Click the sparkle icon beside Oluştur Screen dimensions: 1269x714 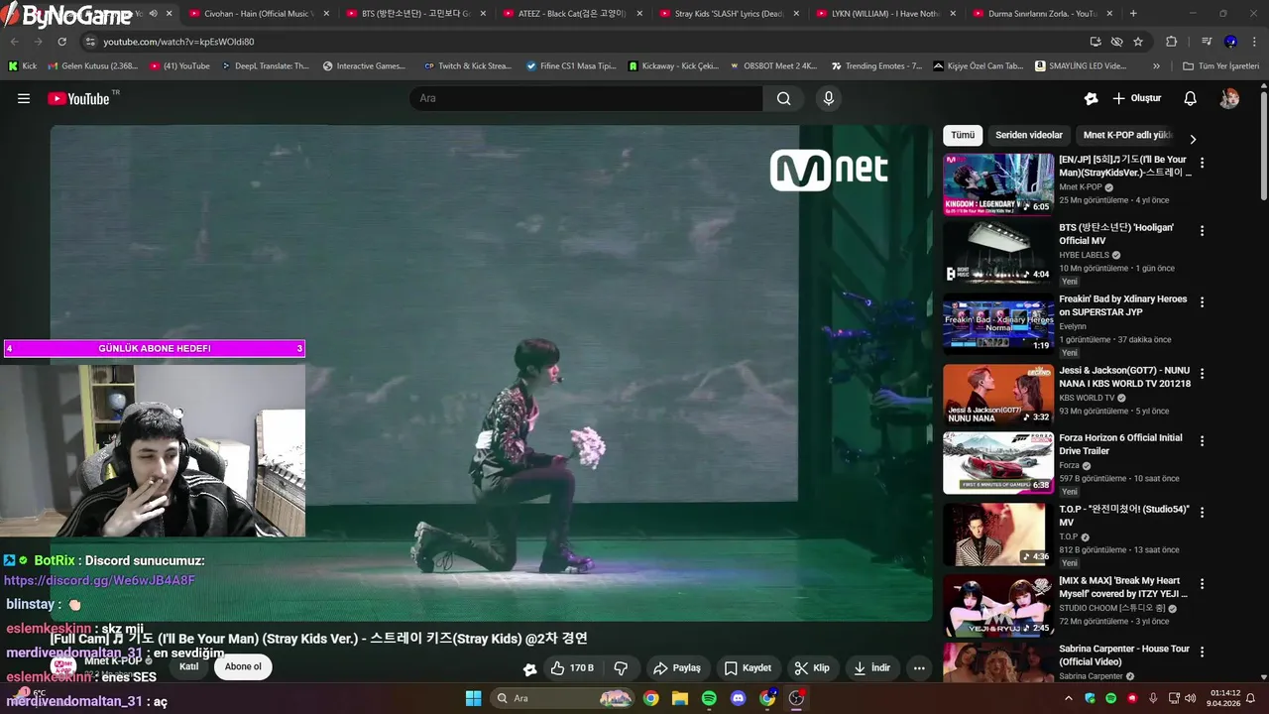coord(1092,98)
